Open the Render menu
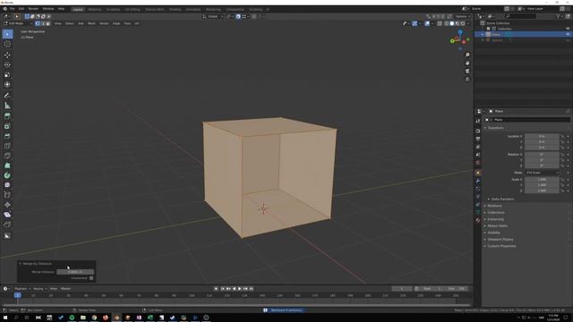Image resolution: width=573 pixels, height=322 pixels. tap(33, 9)
